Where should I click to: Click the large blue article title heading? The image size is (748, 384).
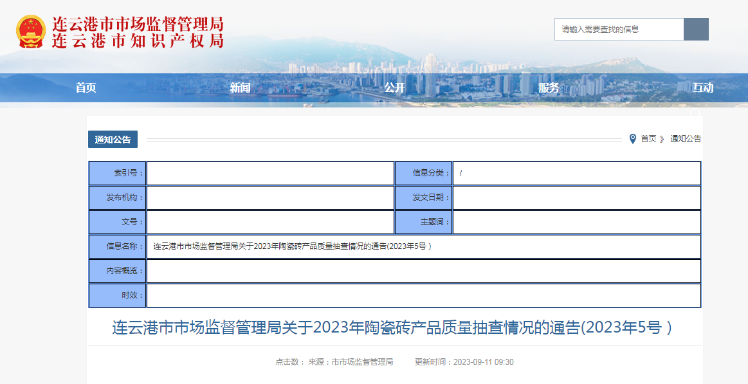point(392,327)
